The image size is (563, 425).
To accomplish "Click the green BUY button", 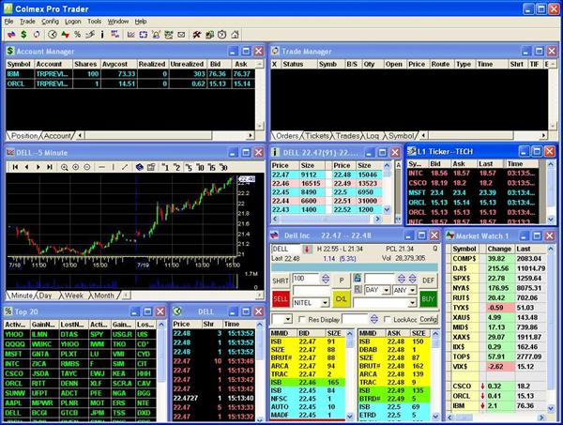I will click(x=428, y=298).
